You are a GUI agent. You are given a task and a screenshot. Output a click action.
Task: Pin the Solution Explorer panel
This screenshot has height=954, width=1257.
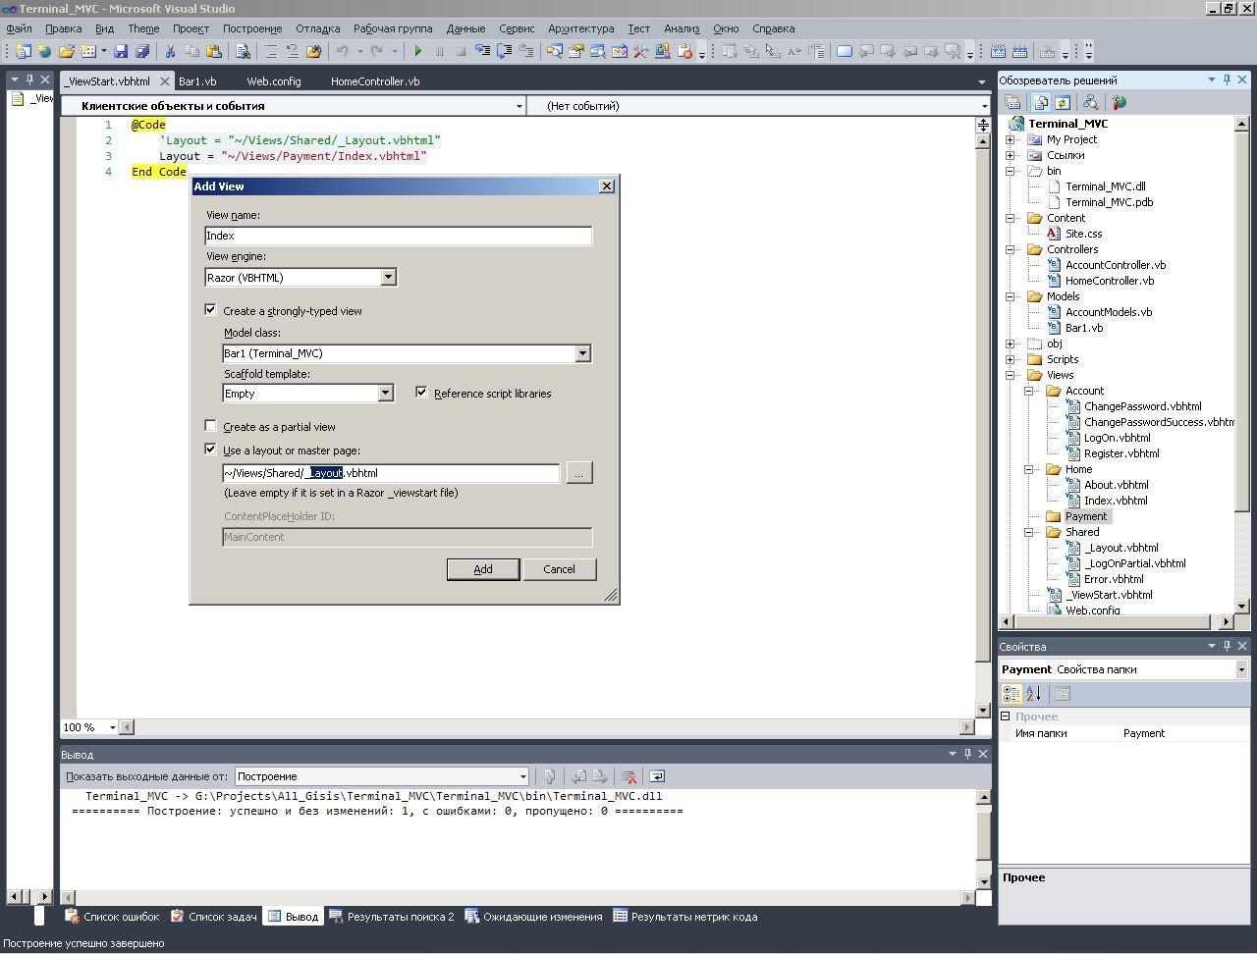point(1227,80)
